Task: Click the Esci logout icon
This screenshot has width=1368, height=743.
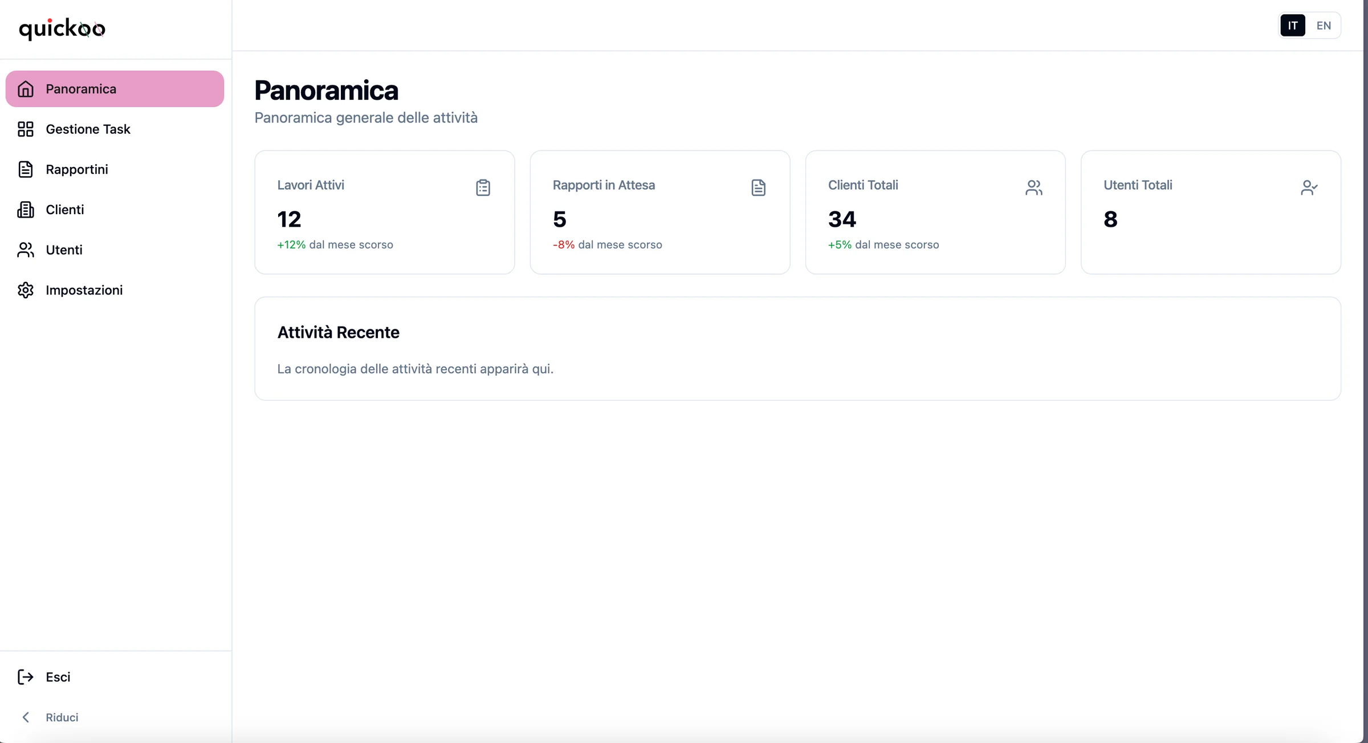Action: (x=26, y=677)
